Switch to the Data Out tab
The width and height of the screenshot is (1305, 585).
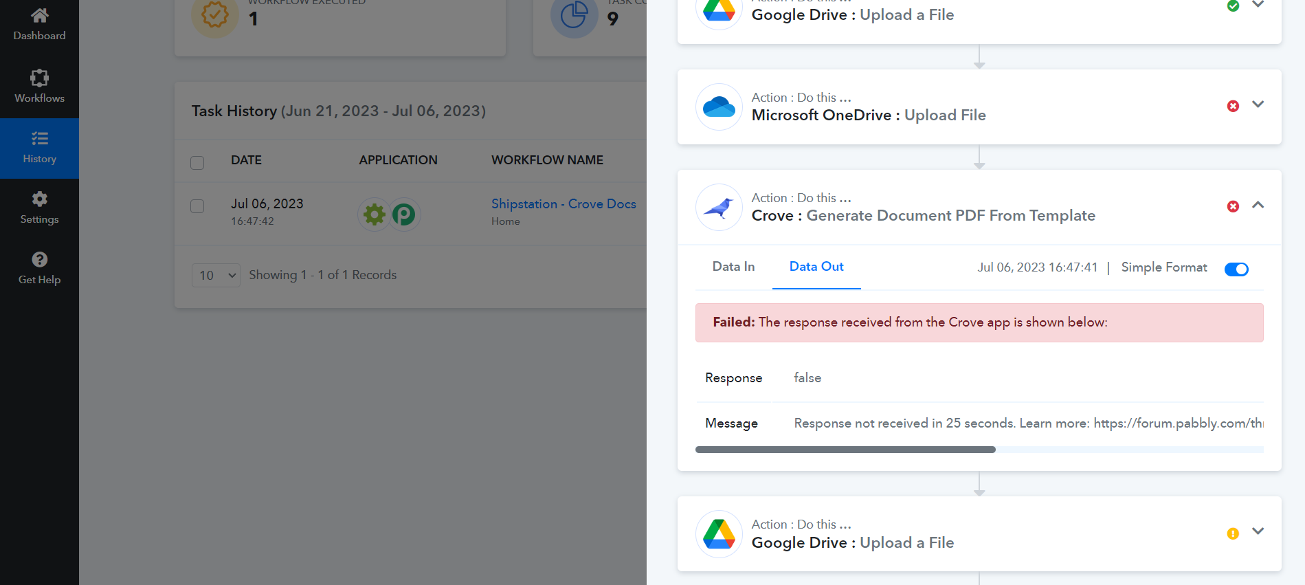pyautogui.click(x=816, y=267)
